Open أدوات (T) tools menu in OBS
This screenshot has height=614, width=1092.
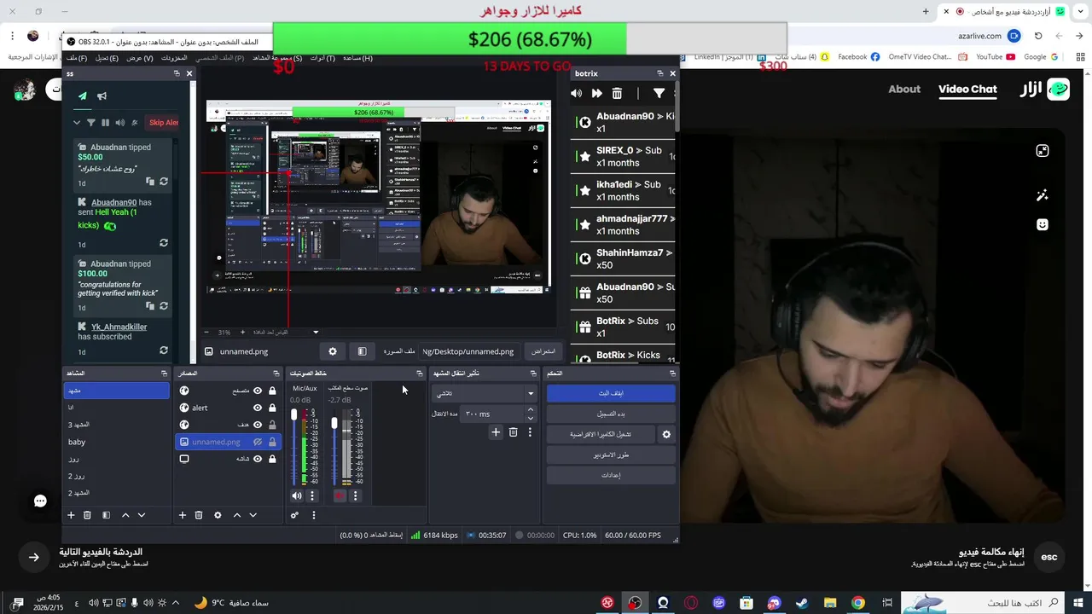click(322, 58)
